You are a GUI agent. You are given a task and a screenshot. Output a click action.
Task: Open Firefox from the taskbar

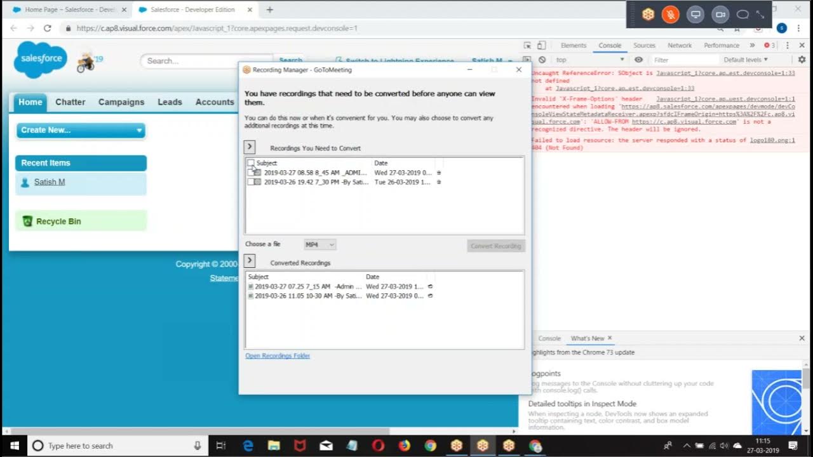[405, 446]
